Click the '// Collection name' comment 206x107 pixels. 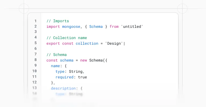click(x=67, y=38)
